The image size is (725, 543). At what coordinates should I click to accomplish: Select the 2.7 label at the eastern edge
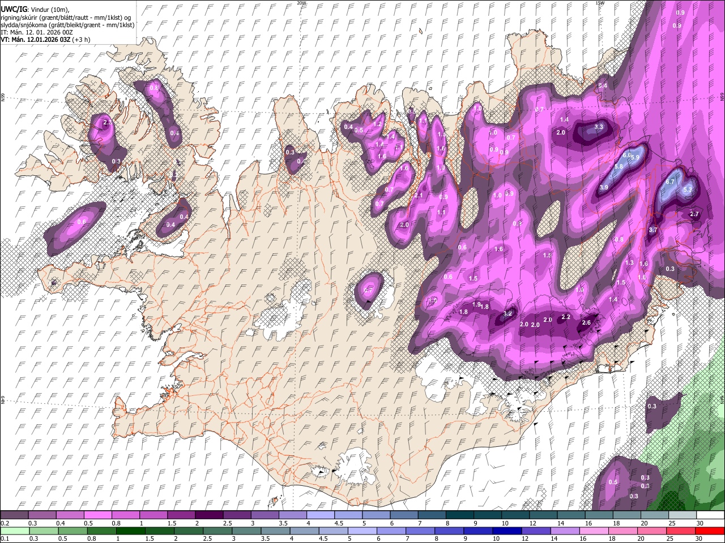[694, 214]
